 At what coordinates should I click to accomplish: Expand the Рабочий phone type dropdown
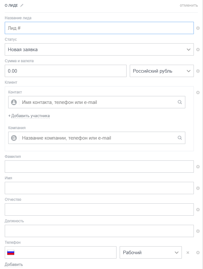pos(151,253)
